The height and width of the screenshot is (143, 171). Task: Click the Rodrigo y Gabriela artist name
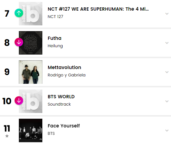[66, 75]
